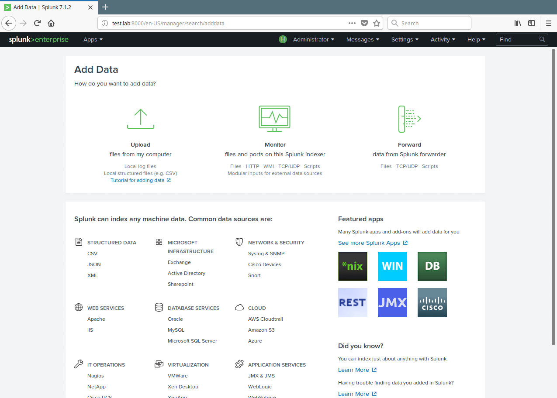
Task: Open the Messages menu
Action: [362, 39]
